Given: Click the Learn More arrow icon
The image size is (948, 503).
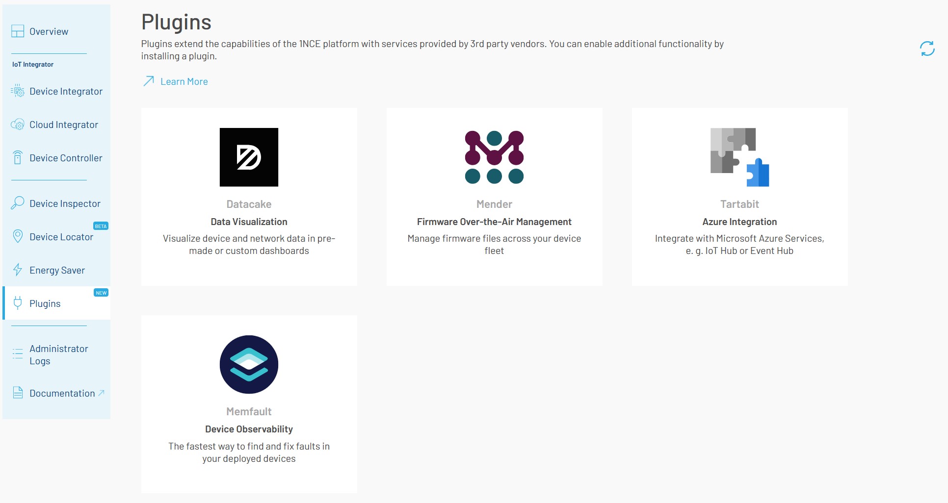Looking at the screenshot, I should coord(147,81).
